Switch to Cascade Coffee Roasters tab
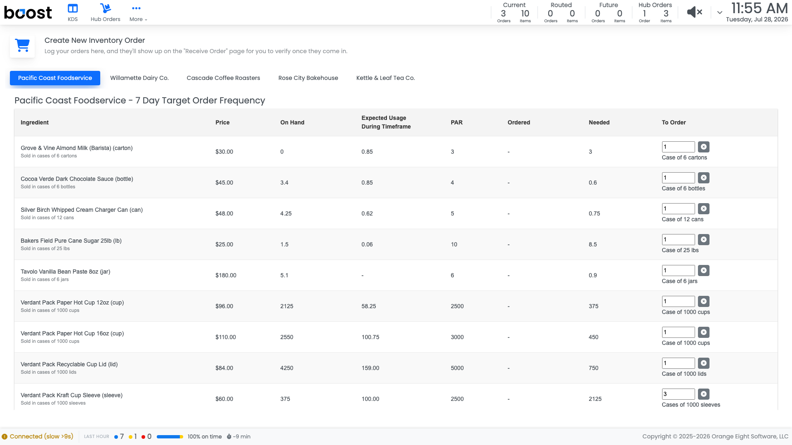 tap(223, 78)
